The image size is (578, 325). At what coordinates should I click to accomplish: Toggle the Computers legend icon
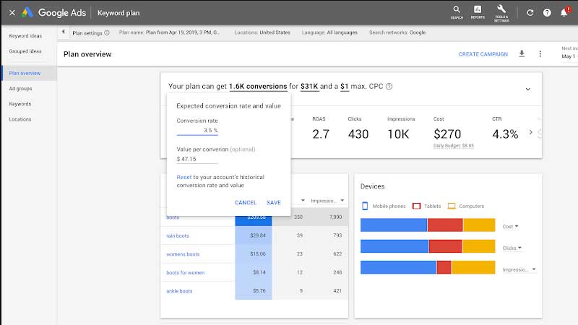pyautogui.click(x=452, y=206)
